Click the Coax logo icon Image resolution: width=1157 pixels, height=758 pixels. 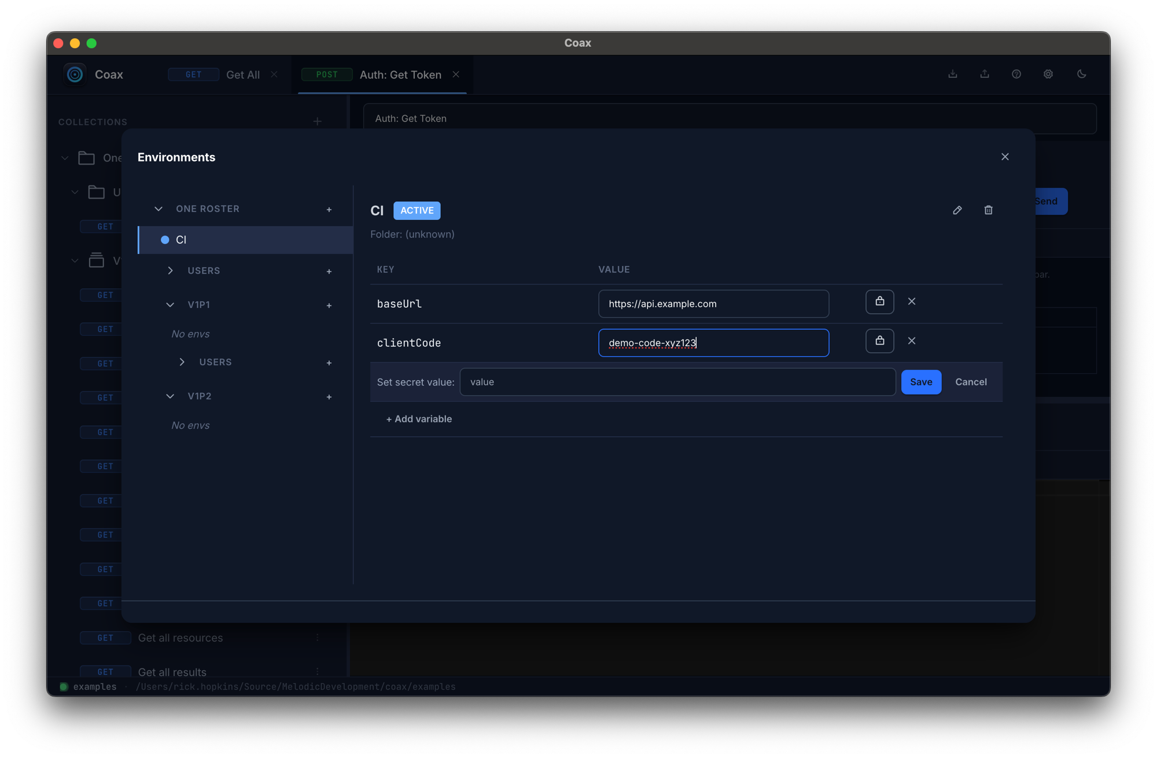75,75
